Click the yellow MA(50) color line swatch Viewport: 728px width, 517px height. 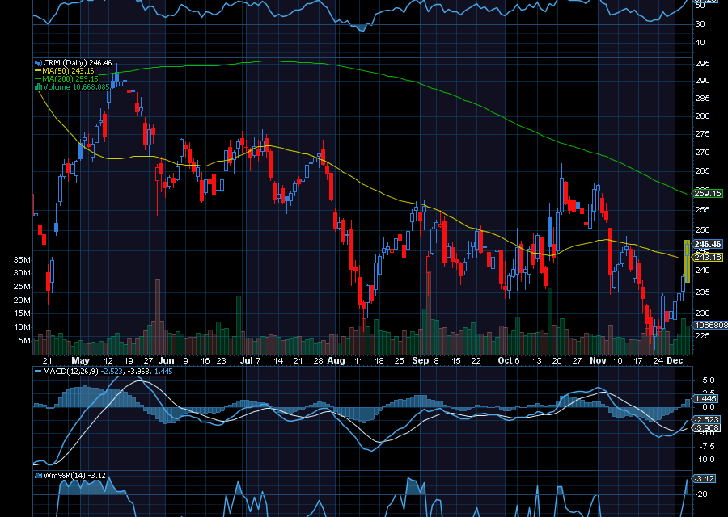tap(38, 71)
